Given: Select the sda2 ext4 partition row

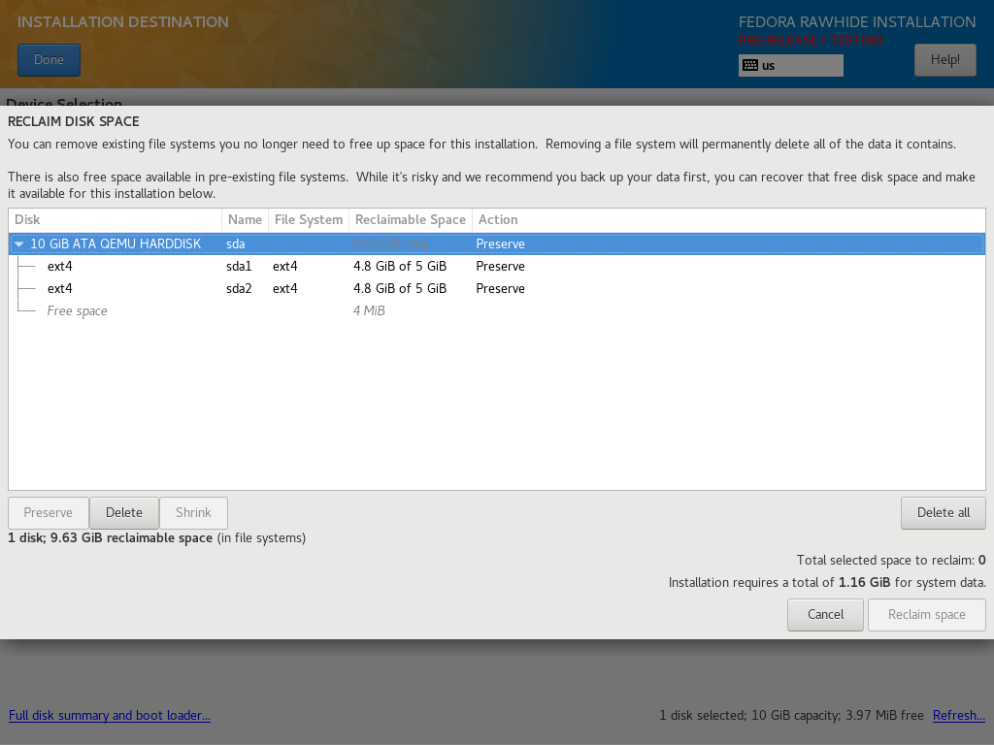Looking at the screenshot, I should point(497,288).
